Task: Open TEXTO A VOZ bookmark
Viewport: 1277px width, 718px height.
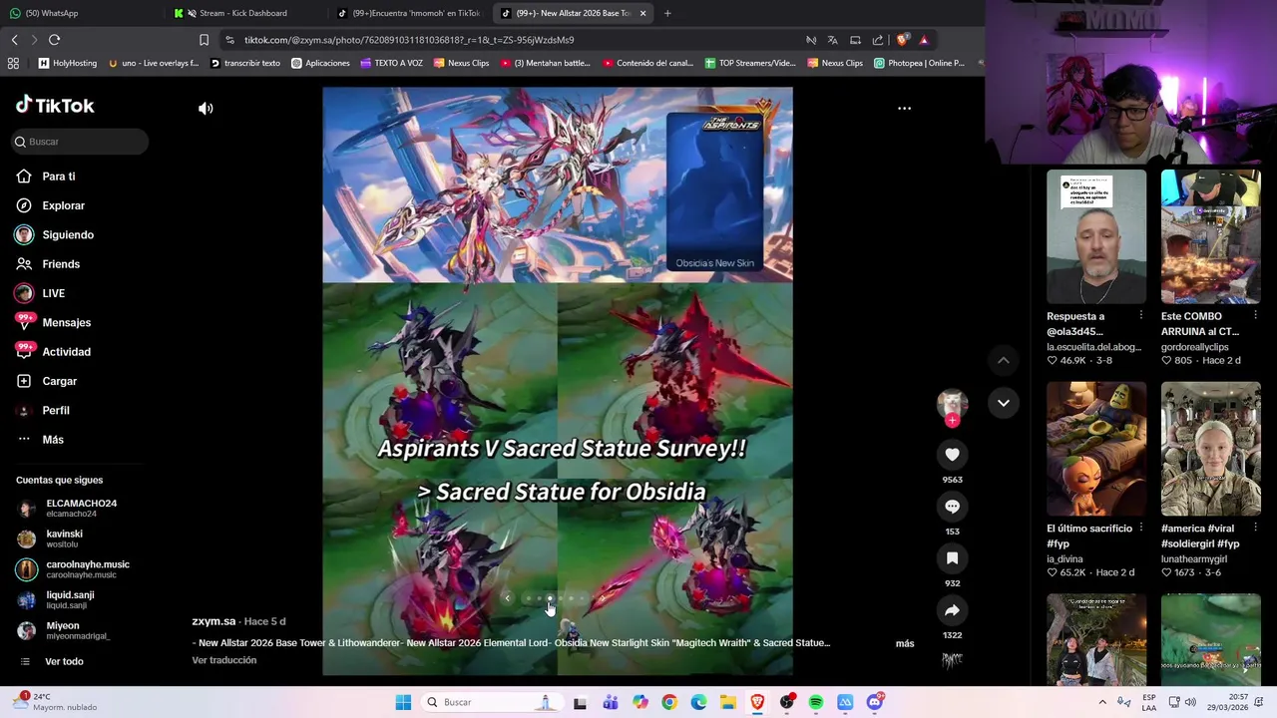Action: pyautogui.click(x=391, y=63)
